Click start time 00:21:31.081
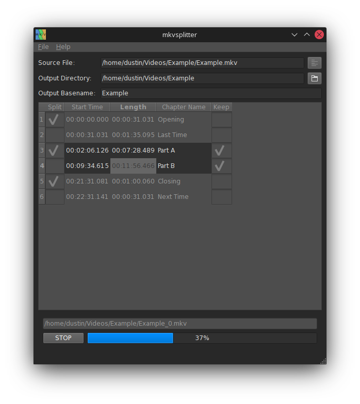Image resolution: width=360 pixels, height=404 pixels. [87, 181]
